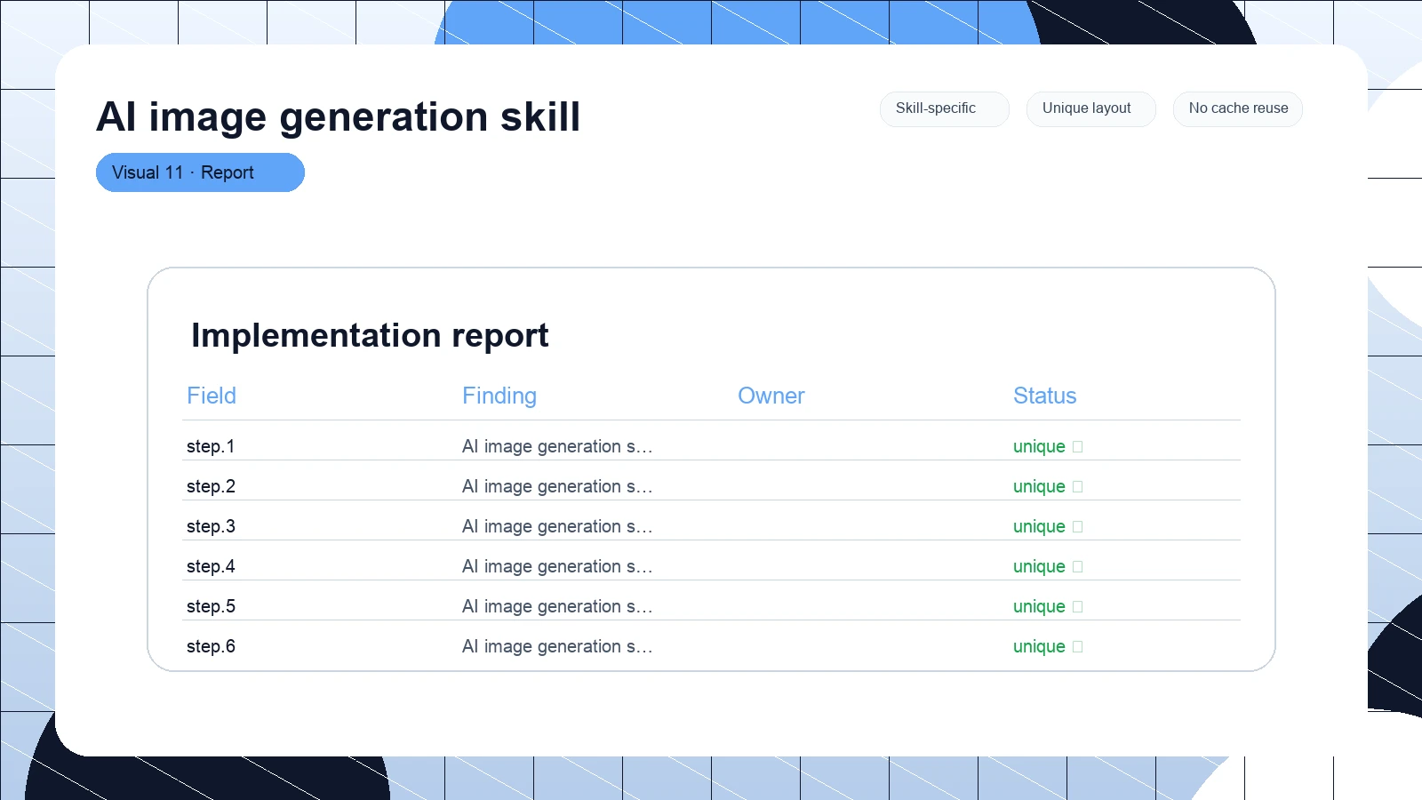This screenshot has height=800, width=1422.
Task: Click the unique status in step.6 row
Action: click(1039, 646)
